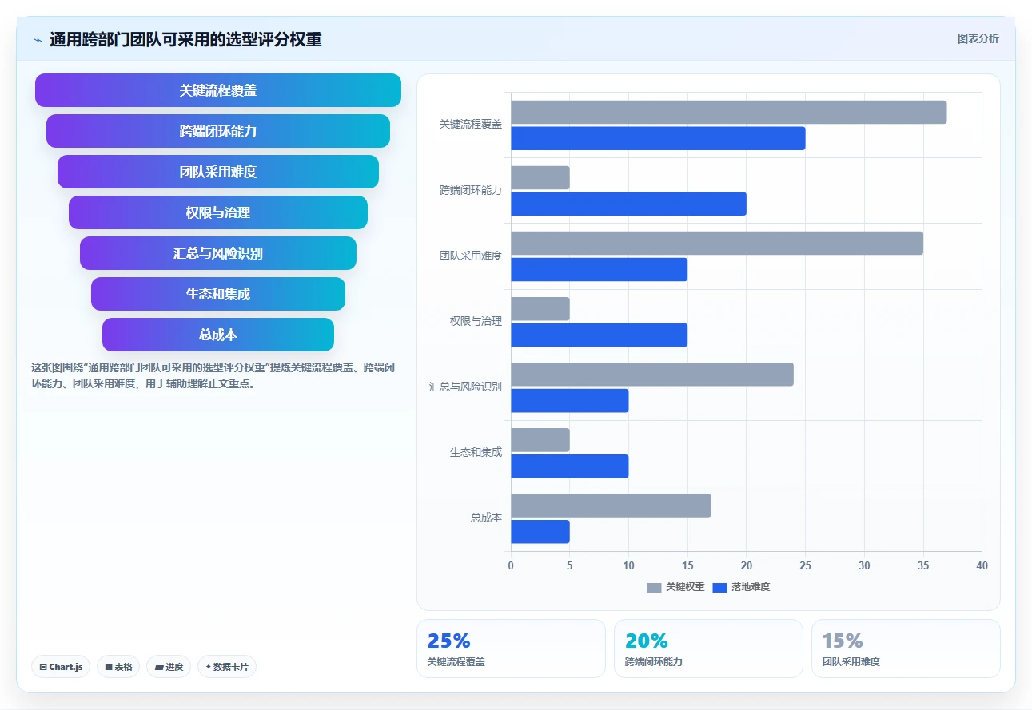Screen dimensions: 1032x710
Task: Toggle the 关键权重 legend entry
Action: pos(675,587)
